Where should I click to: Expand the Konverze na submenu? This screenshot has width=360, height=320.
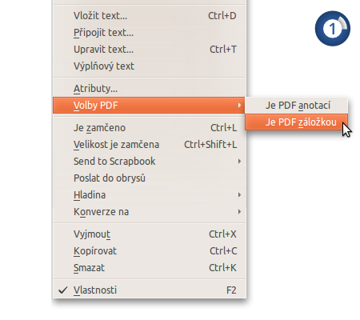[149, 212]
